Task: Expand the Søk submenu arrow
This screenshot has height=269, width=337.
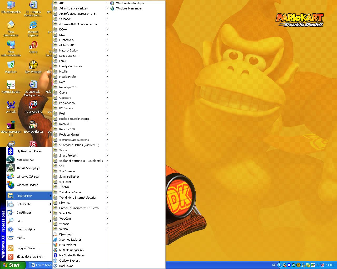Action: click(51, 221)
